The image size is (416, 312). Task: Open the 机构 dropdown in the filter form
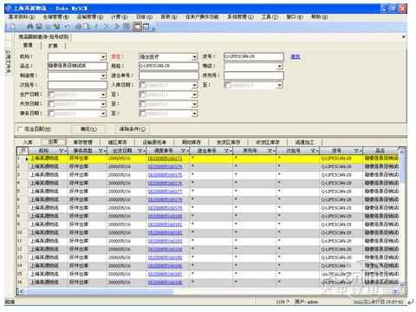(x=103, y=57)
